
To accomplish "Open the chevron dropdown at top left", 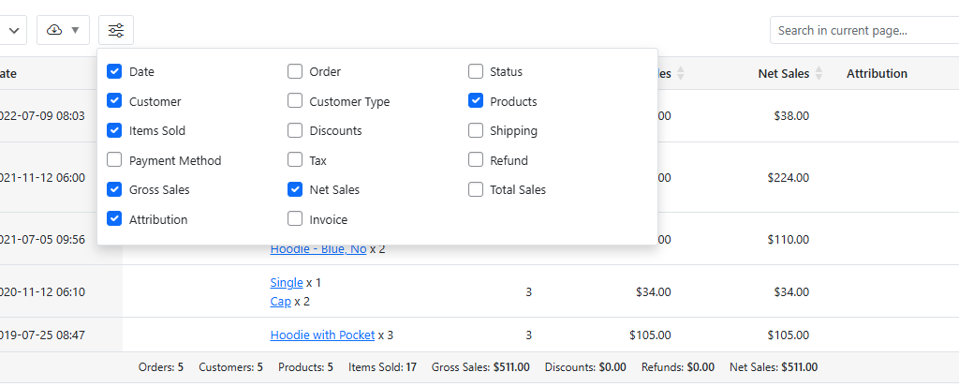I will [14, 30].
